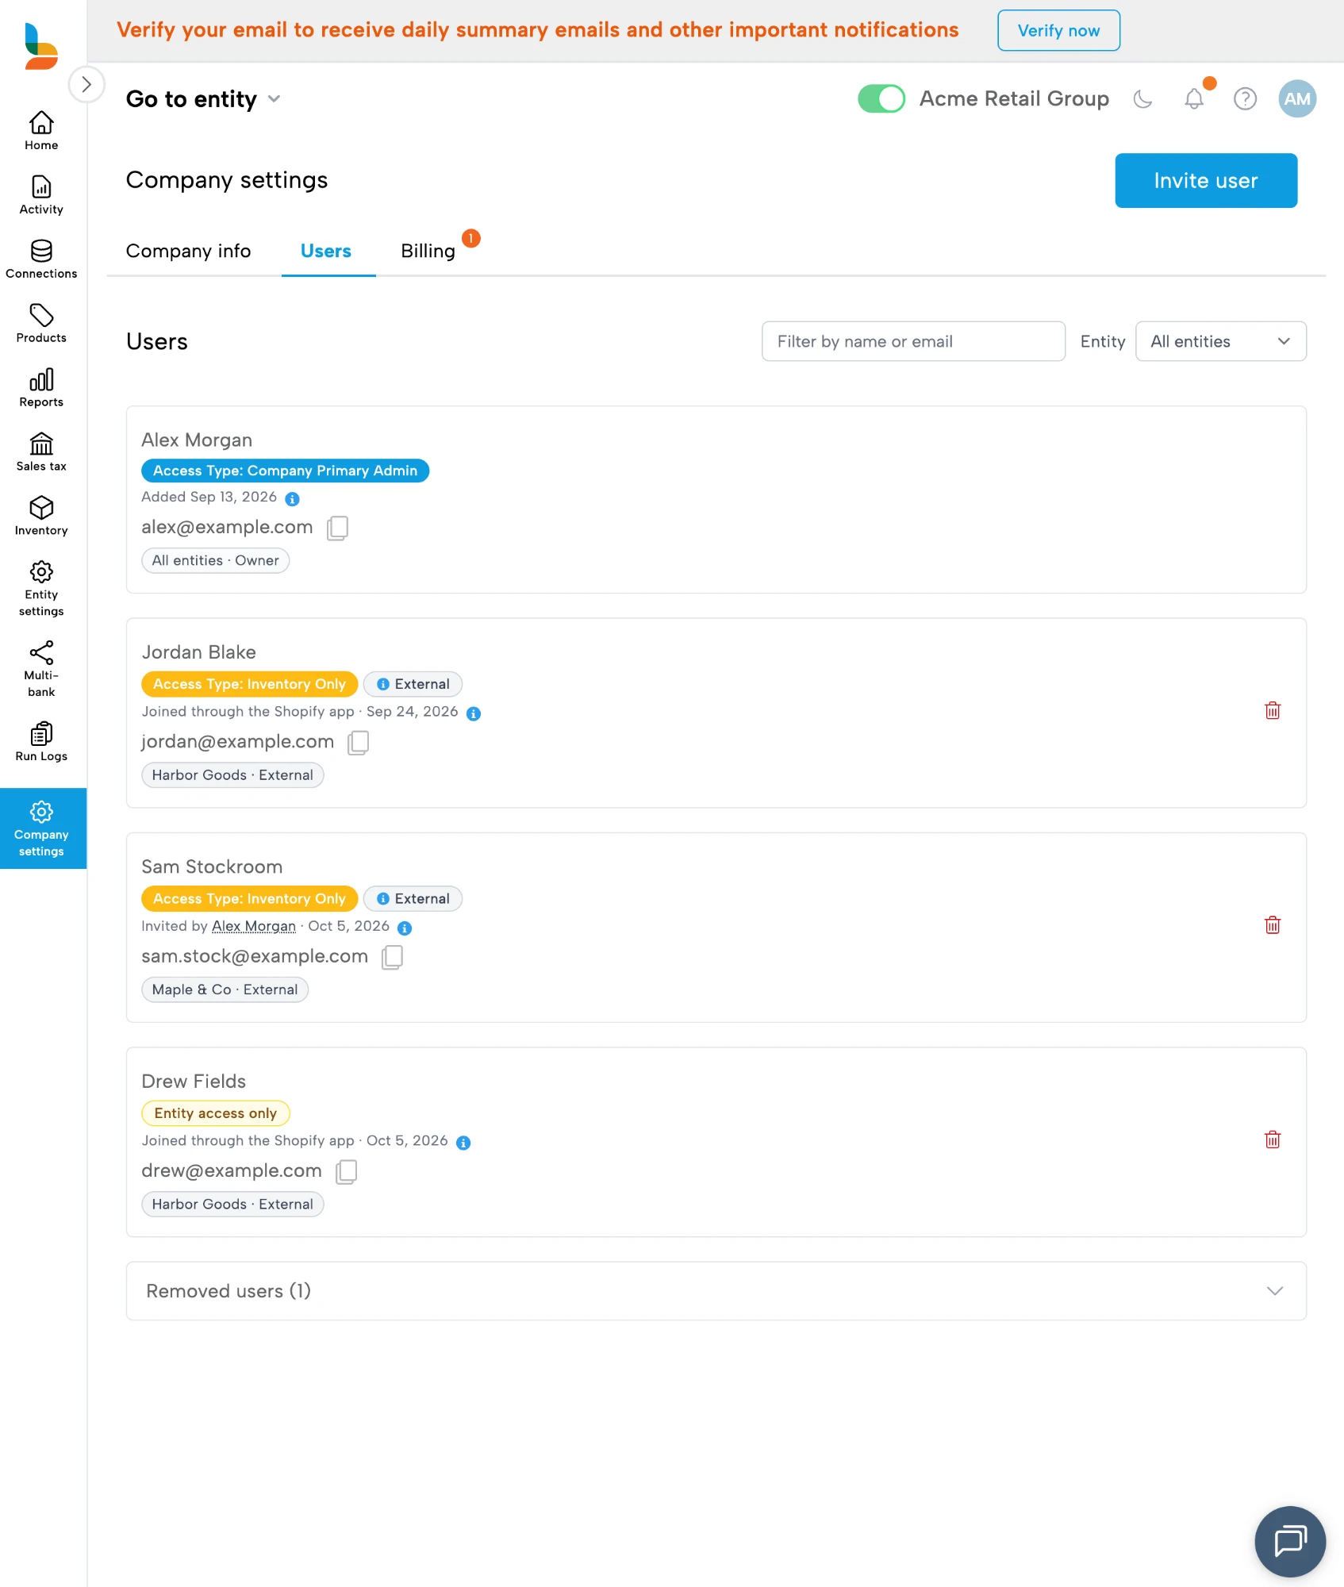The height and width of the screenshot is (1587, 1344).
Task: Show info for Alex Morgan's added date
Action: (x=292, y=499)
